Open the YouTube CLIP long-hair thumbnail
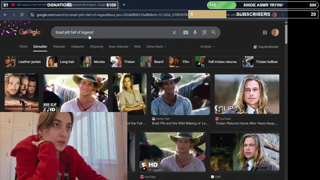The image size is (320, 180). pyautogui.click(x=247, y=94)
